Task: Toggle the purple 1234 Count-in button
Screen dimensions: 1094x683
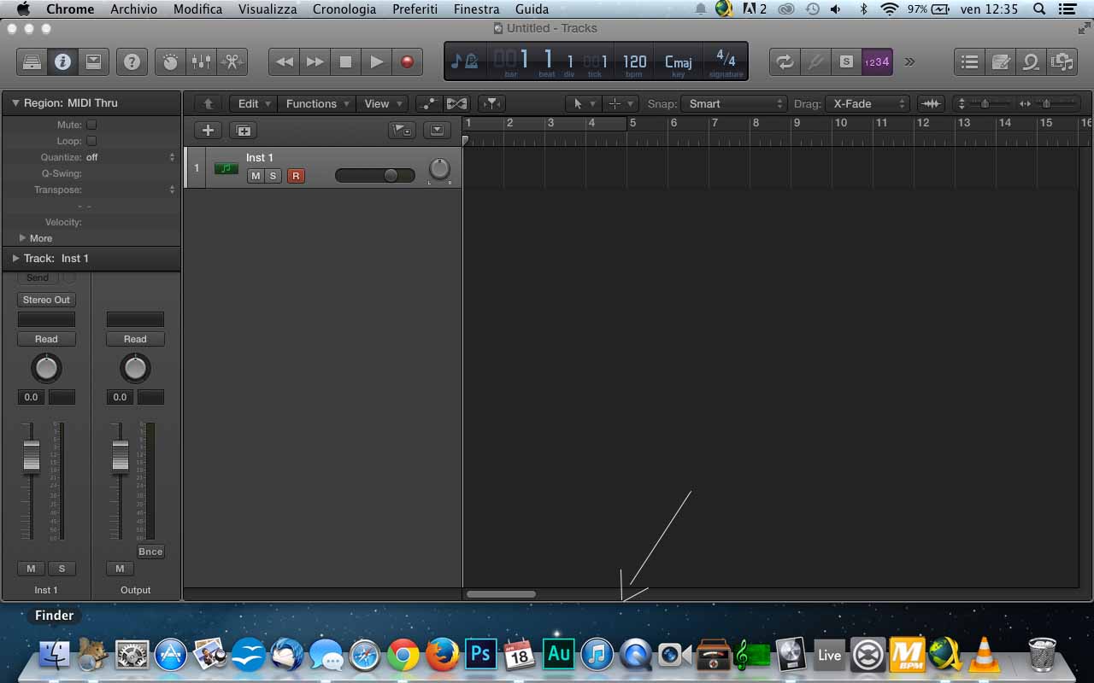Action: coord(877,61)
